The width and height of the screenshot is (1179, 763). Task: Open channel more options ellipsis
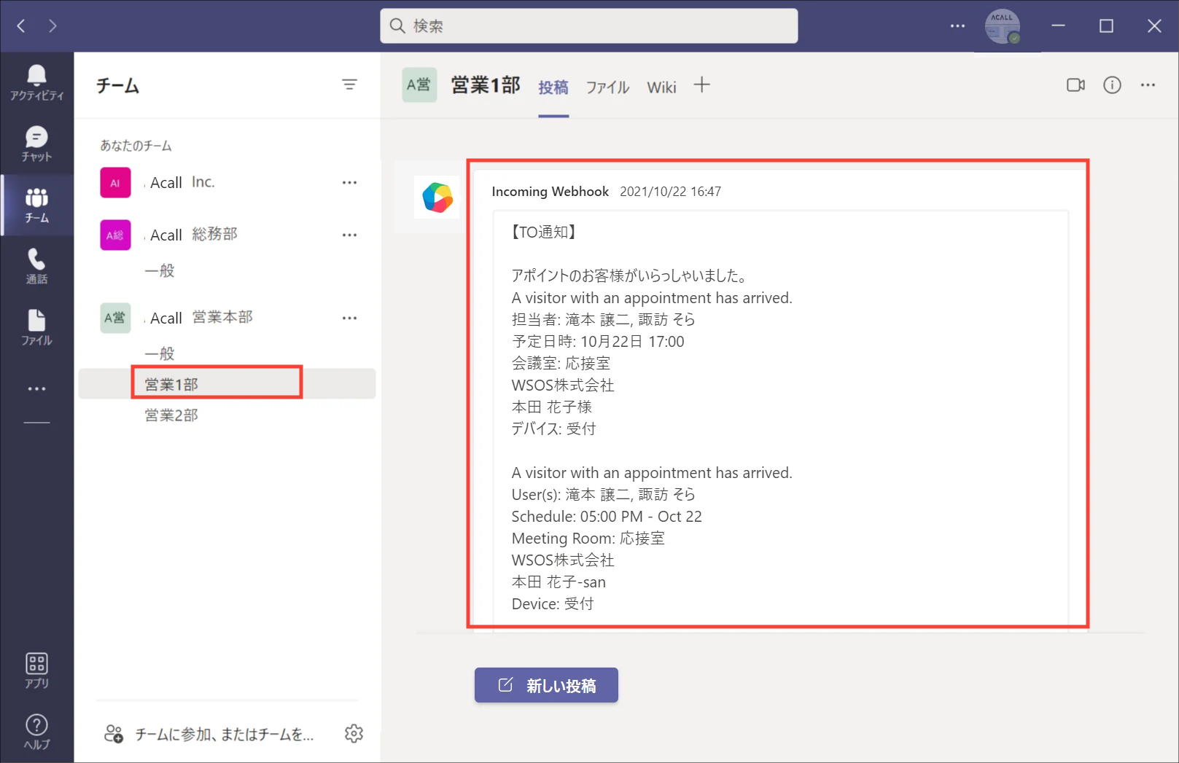[x=1148, y=85]
